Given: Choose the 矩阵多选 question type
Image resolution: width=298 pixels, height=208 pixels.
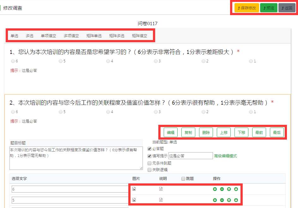Looking at the screenshot, I should coord(117,36).
